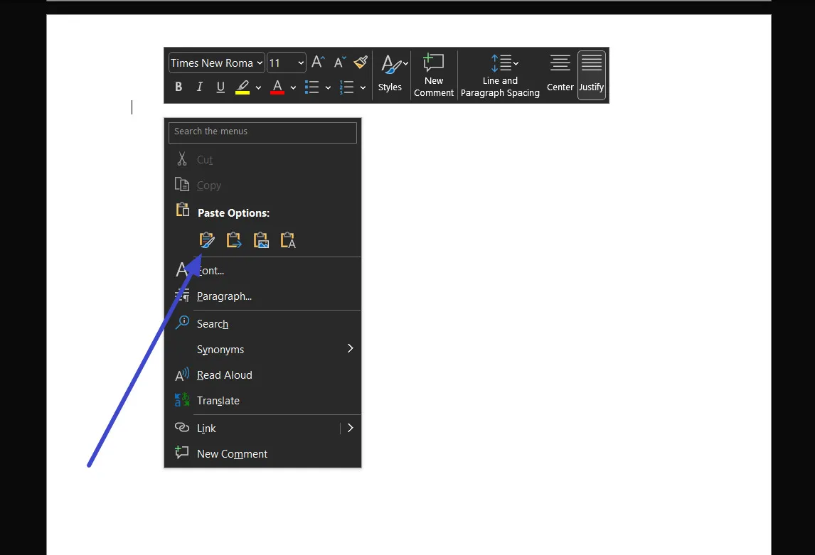Apply numbered list formatting

(x=346, y=87)
